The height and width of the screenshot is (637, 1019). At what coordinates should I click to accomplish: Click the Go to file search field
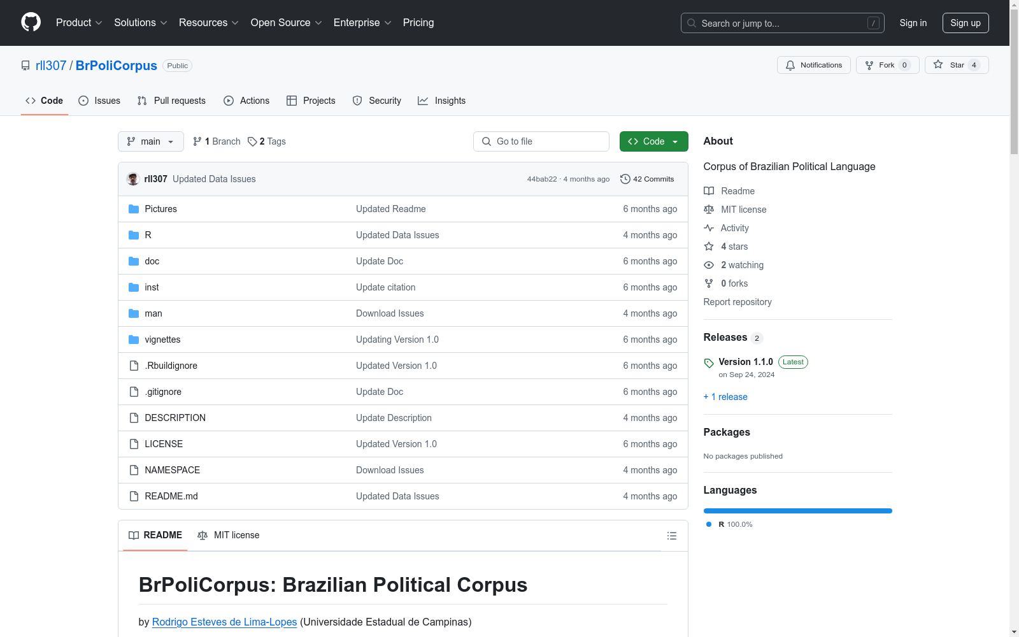[541, 141]
